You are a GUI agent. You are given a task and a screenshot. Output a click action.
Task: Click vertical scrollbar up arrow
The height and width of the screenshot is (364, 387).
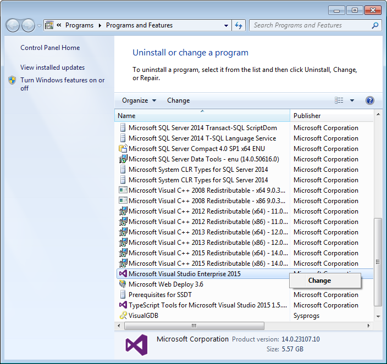click(378, 114)
